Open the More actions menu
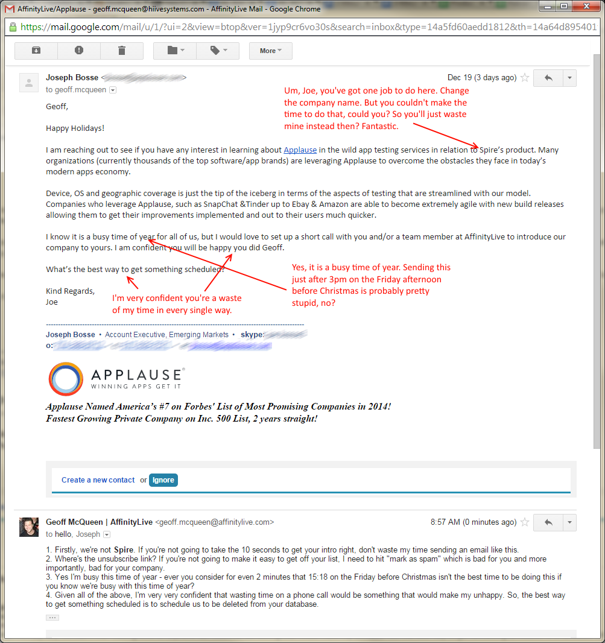The width and height of the screenshot is (605, 643). coord(270,51)
